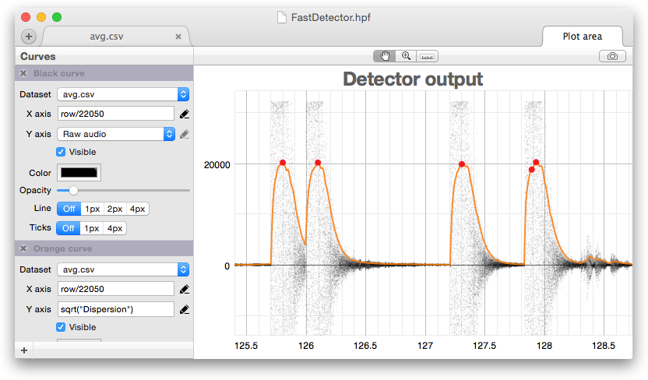Image resolution: width=648 pixels, height=380 pixels.
Task: Add a curve with bottom plus button
Action: click(24, 350)
